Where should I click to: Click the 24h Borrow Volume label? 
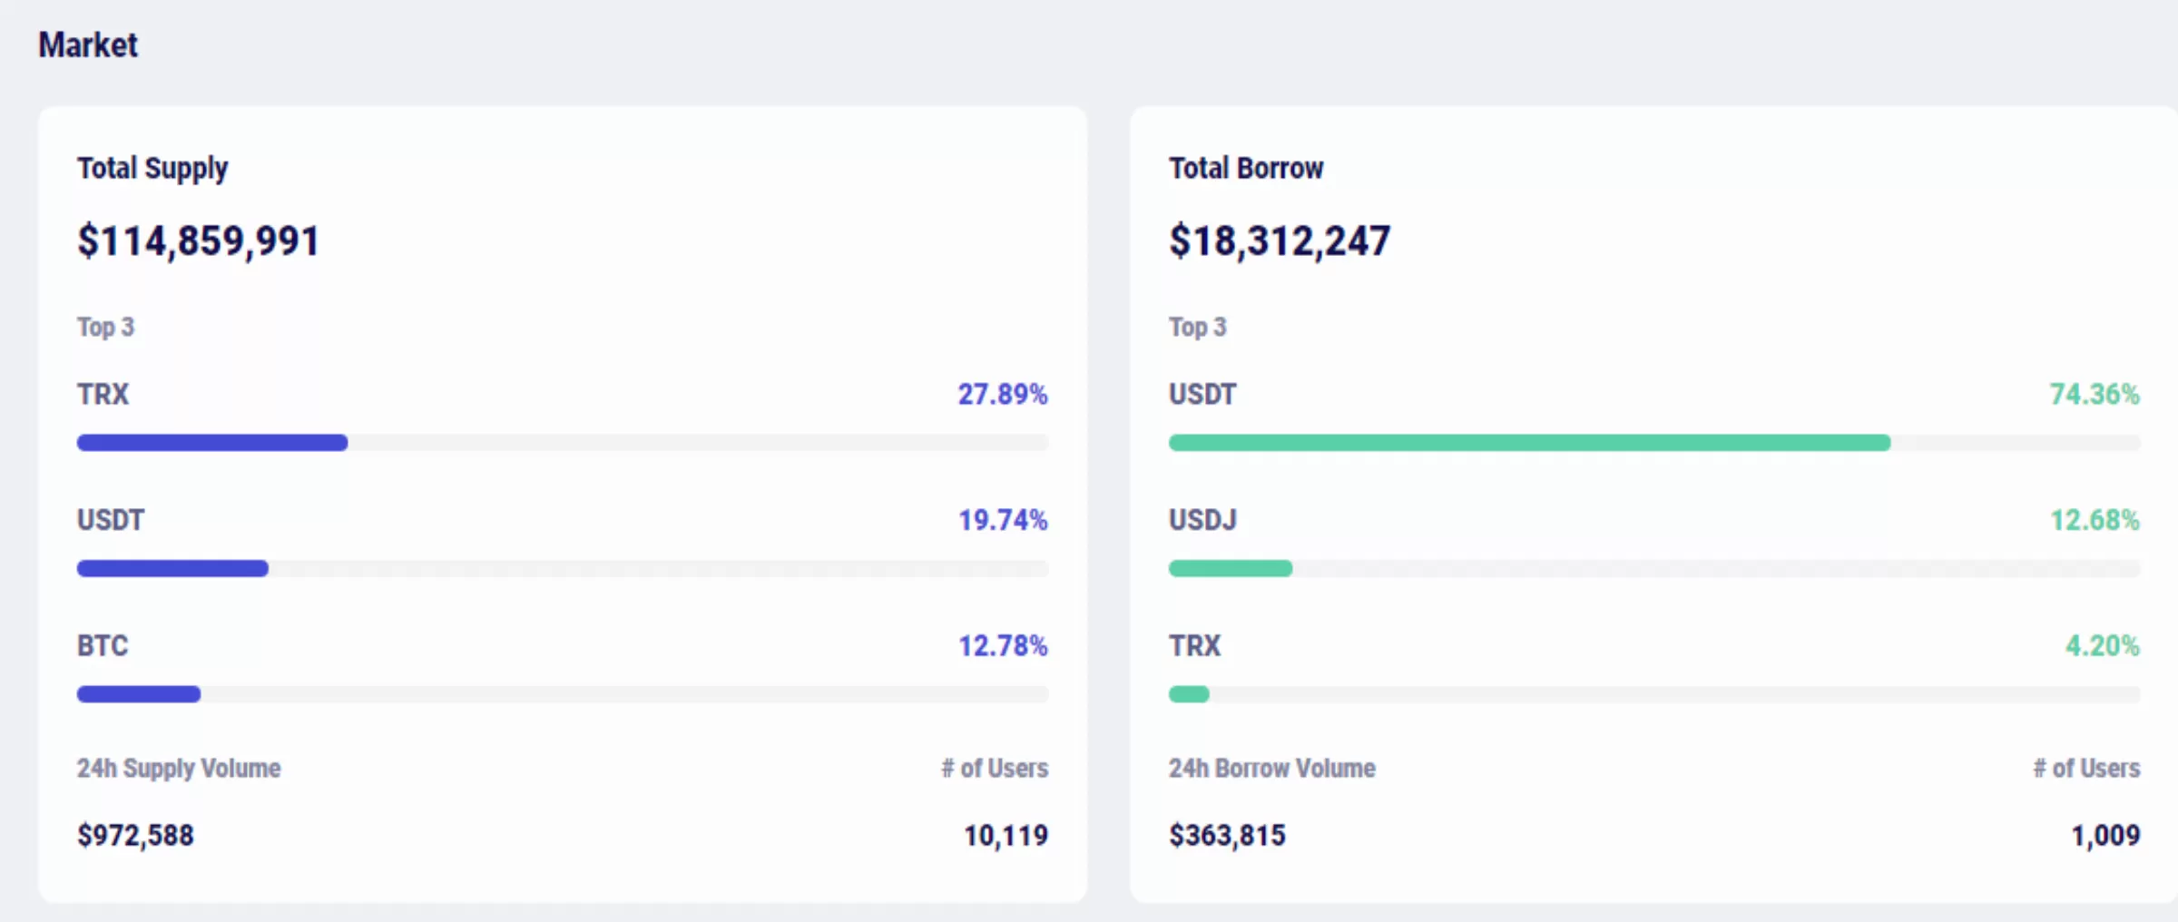tap(1272, 768)
